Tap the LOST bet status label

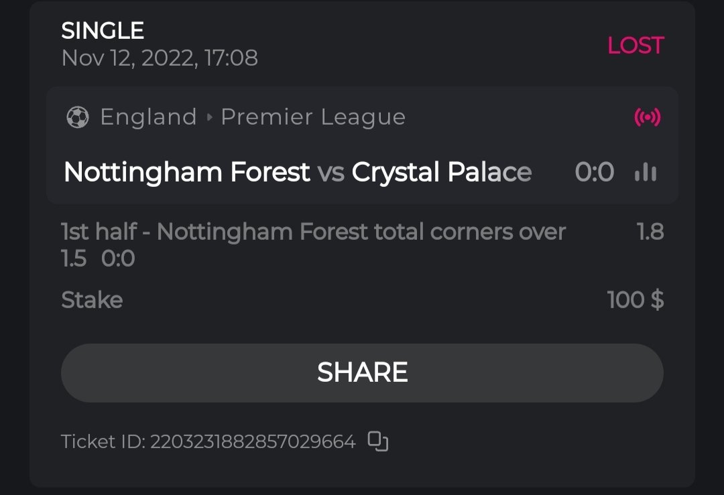[635, 46]
